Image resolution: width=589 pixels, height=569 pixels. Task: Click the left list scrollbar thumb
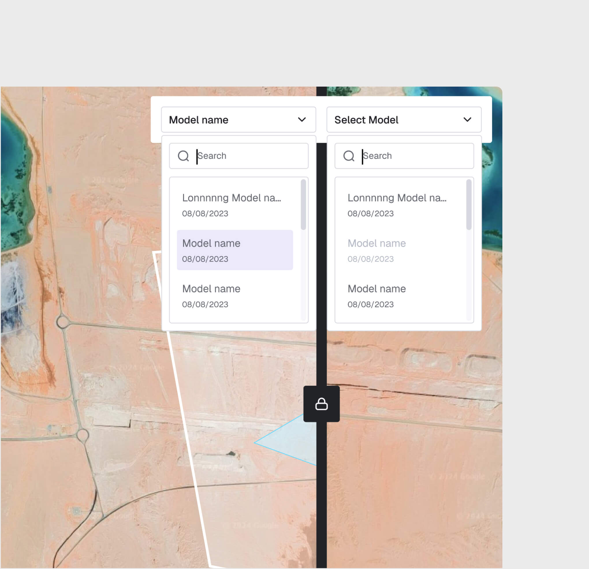[303, 204]
